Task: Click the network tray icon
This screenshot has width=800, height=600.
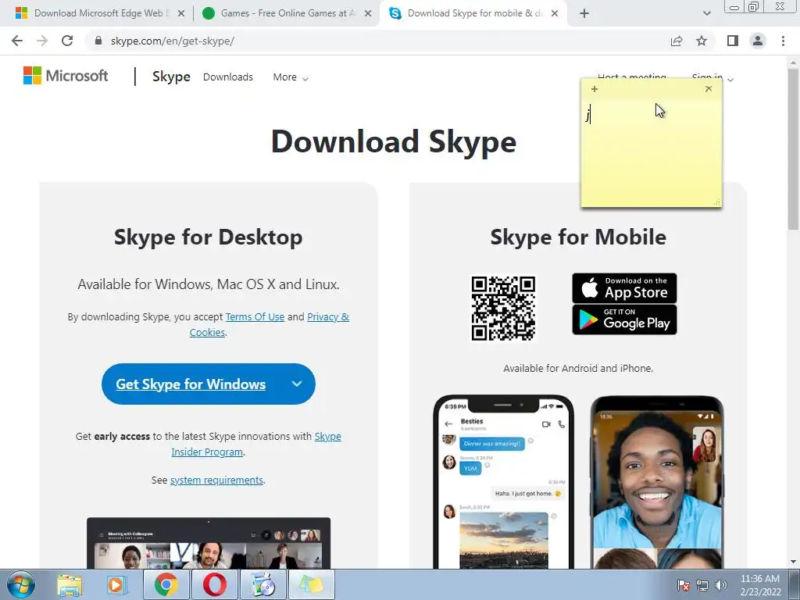Action: pos(702,584)
